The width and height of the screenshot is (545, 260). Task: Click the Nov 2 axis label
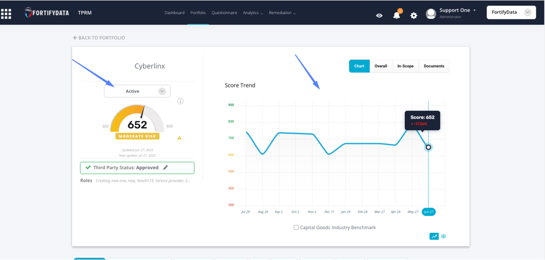click(x=312, y=212)
